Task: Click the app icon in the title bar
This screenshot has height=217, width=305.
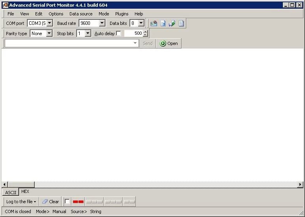Action: (x=6, y=5)
